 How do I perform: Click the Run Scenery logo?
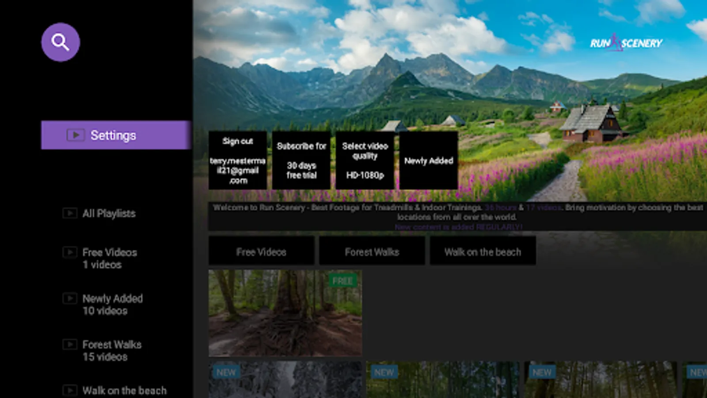coord(626,43)
